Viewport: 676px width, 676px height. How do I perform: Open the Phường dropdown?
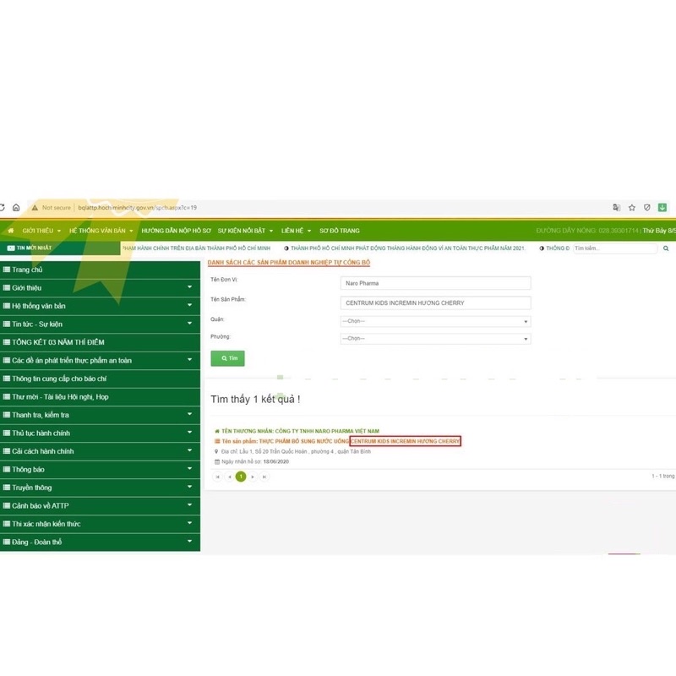[x=435, y=339]
